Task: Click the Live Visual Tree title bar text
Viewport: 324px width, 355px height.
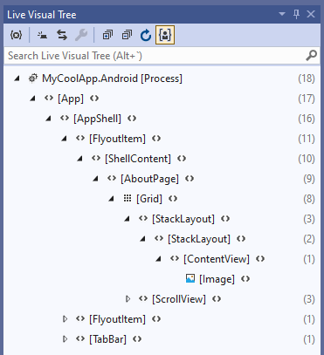Action: click(x=42, y=15)
